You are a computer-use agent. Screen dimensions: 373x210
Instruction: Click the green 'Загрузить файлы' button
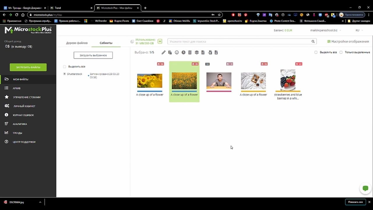28,67
